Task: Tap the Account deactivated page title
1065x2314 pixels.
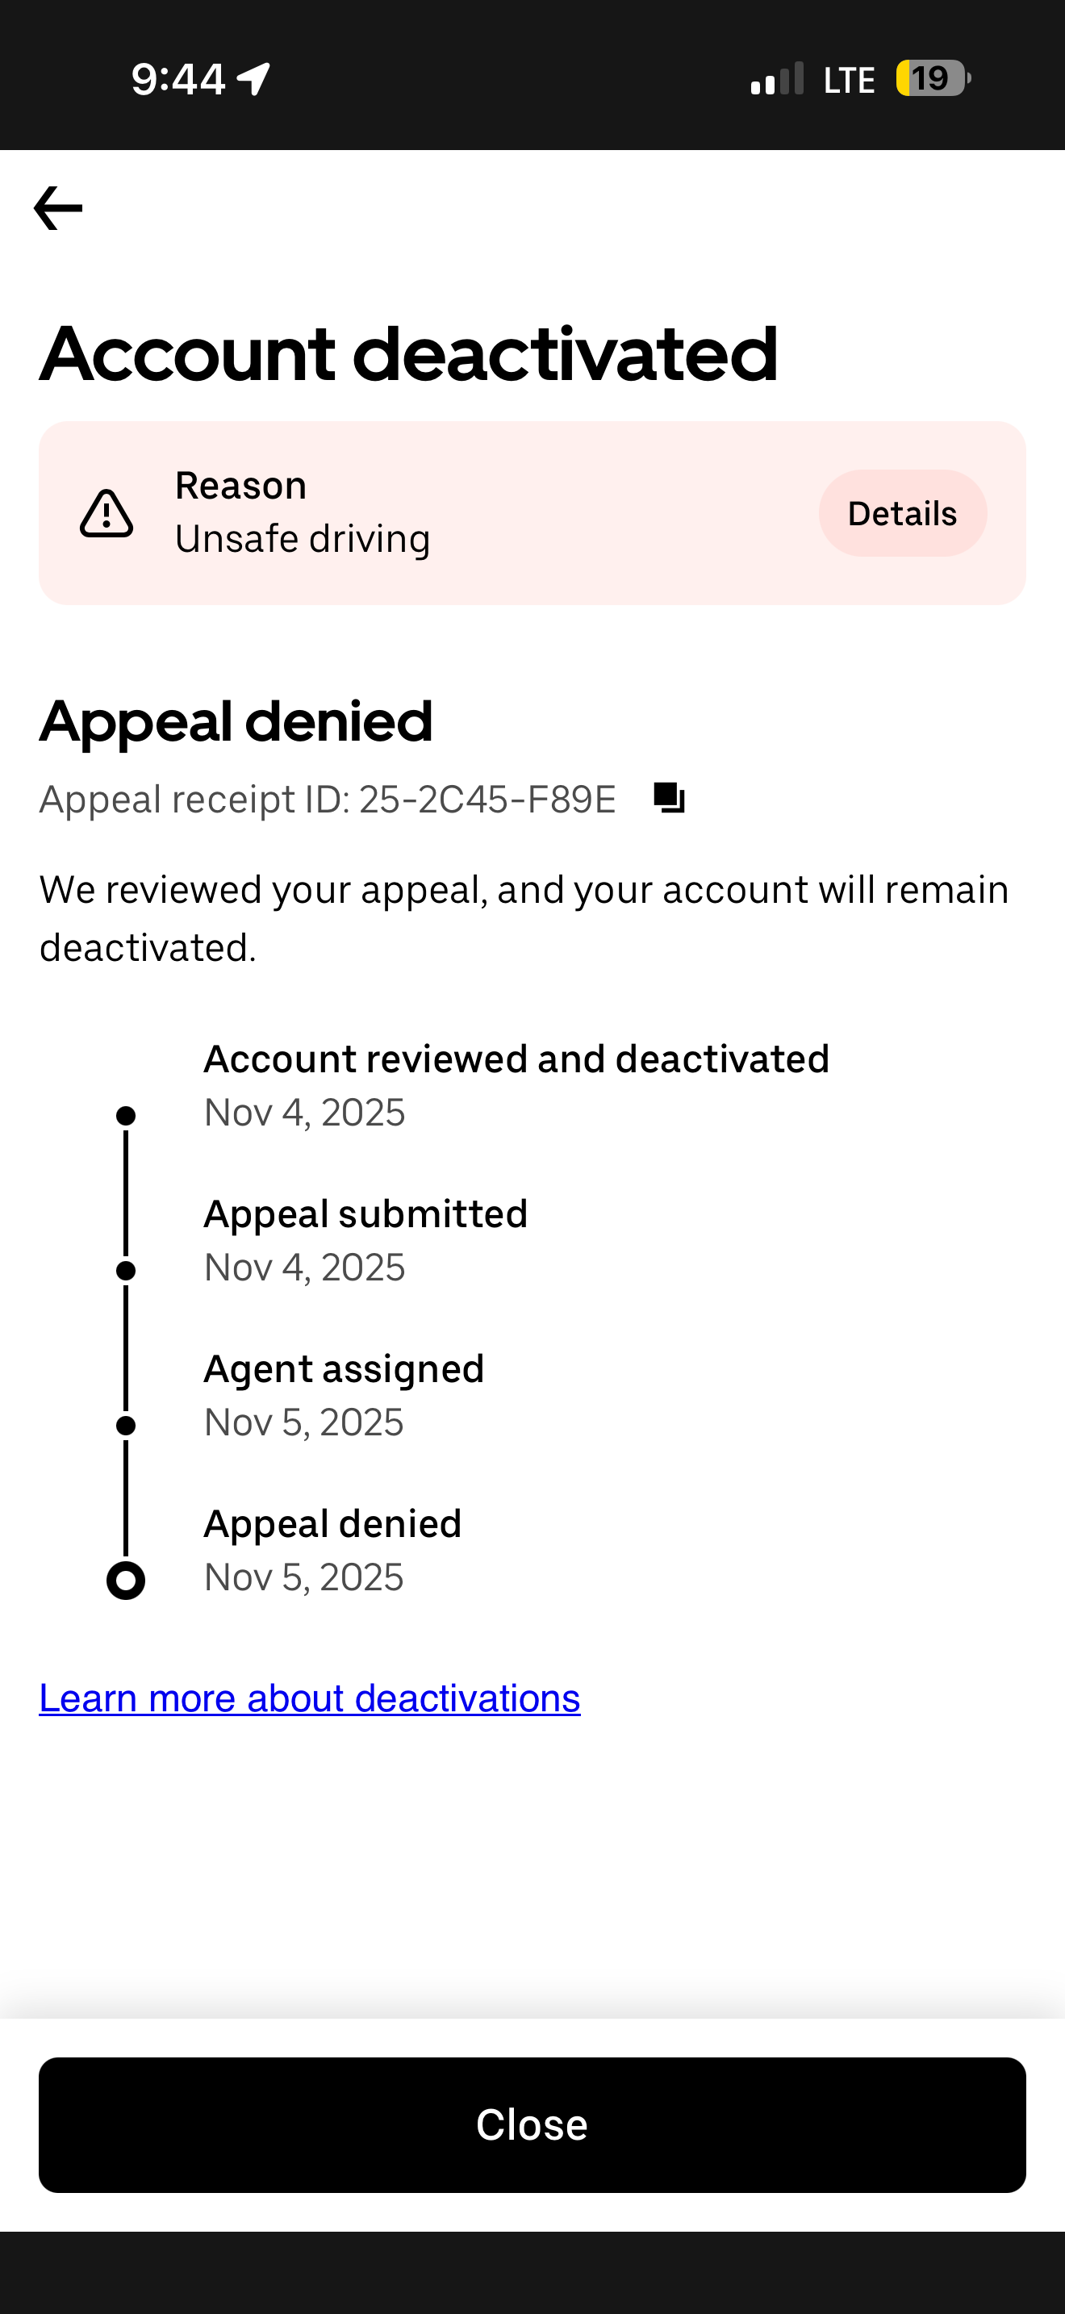Action: [408, 354]
